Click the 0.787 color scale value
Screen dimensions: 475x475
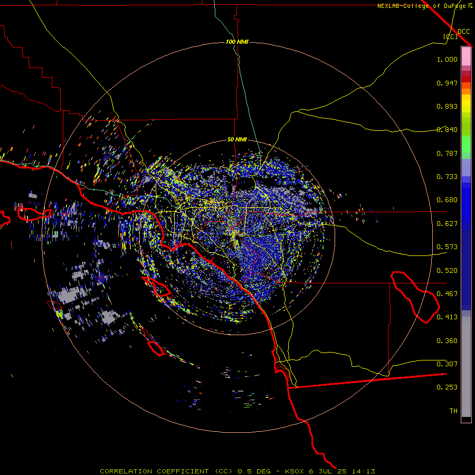tap(447, 153)
